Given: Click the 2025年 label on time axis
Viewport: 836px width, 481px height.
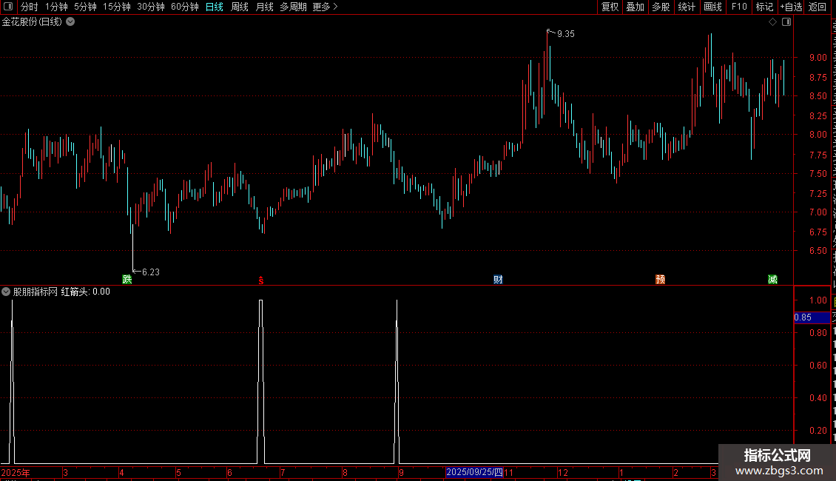Looking at the screenshot, I should pos(16,472).
